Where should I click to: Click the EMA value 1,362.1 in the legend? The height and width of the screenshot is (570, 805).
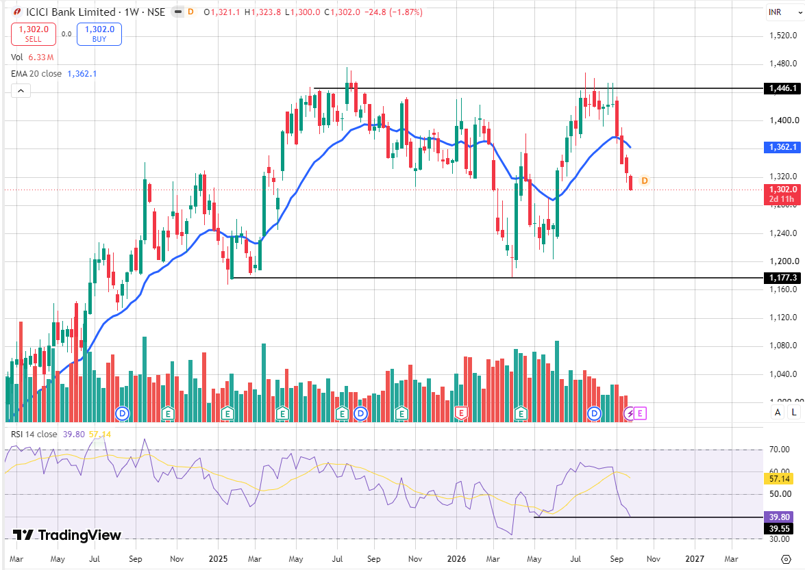82,74
